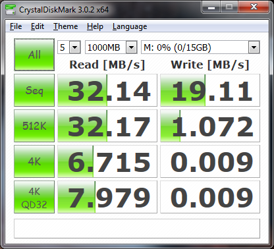274x249 pixels.
Task: Start the 4K QD32 benchmark test
Action: coord(34,197)
